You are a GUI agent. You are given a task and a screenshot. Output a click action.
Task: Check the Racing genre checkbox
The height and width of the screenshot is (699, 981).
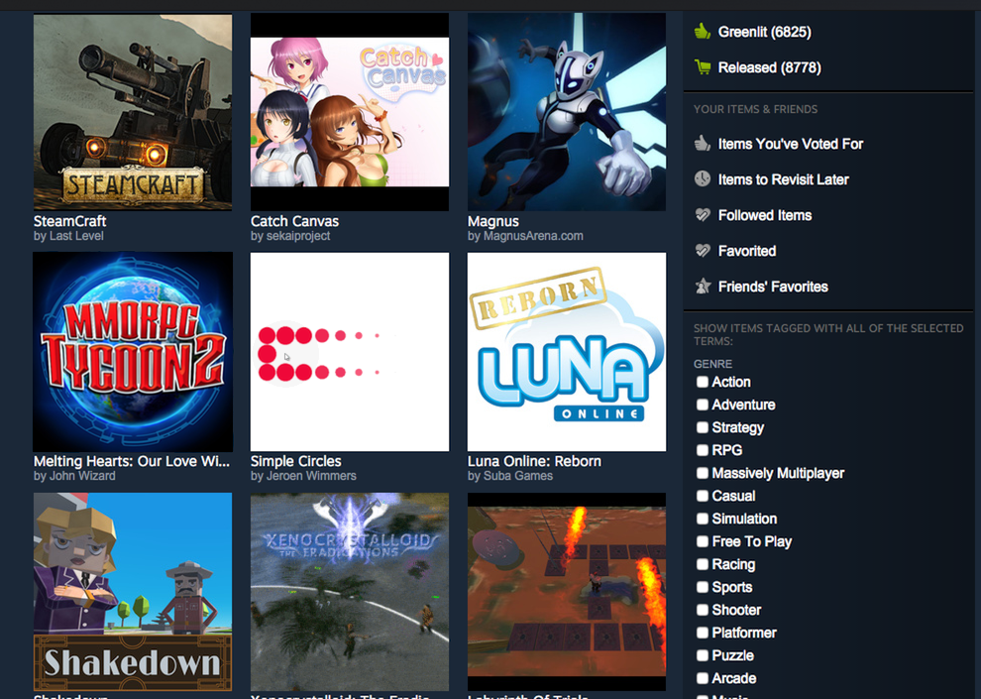pyautogui.click(x=703, y=564)
